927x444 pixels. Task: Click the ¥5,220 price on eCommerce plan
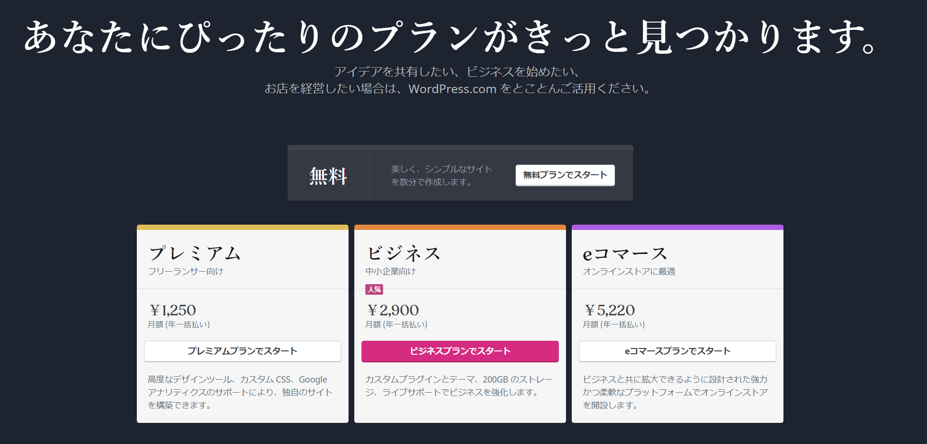(x=609, y=310)
